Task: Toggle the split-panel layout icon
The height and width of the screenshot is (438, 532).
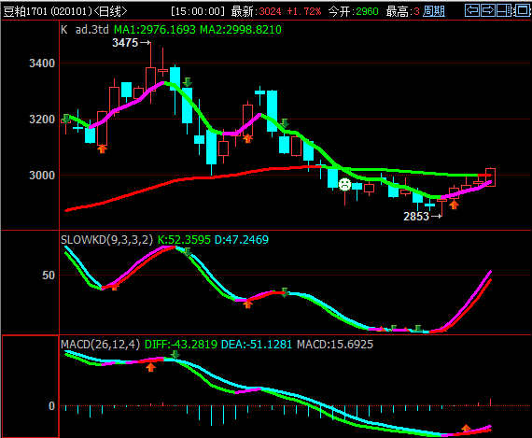Action: [x=504, y=10]
